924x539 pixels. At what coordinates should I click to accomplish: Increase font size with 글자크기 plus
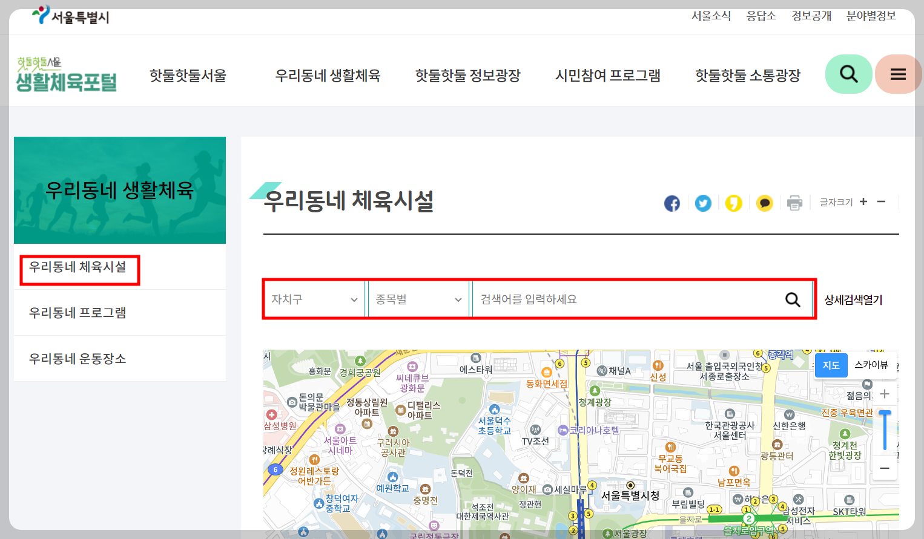(x=863, y=202)
